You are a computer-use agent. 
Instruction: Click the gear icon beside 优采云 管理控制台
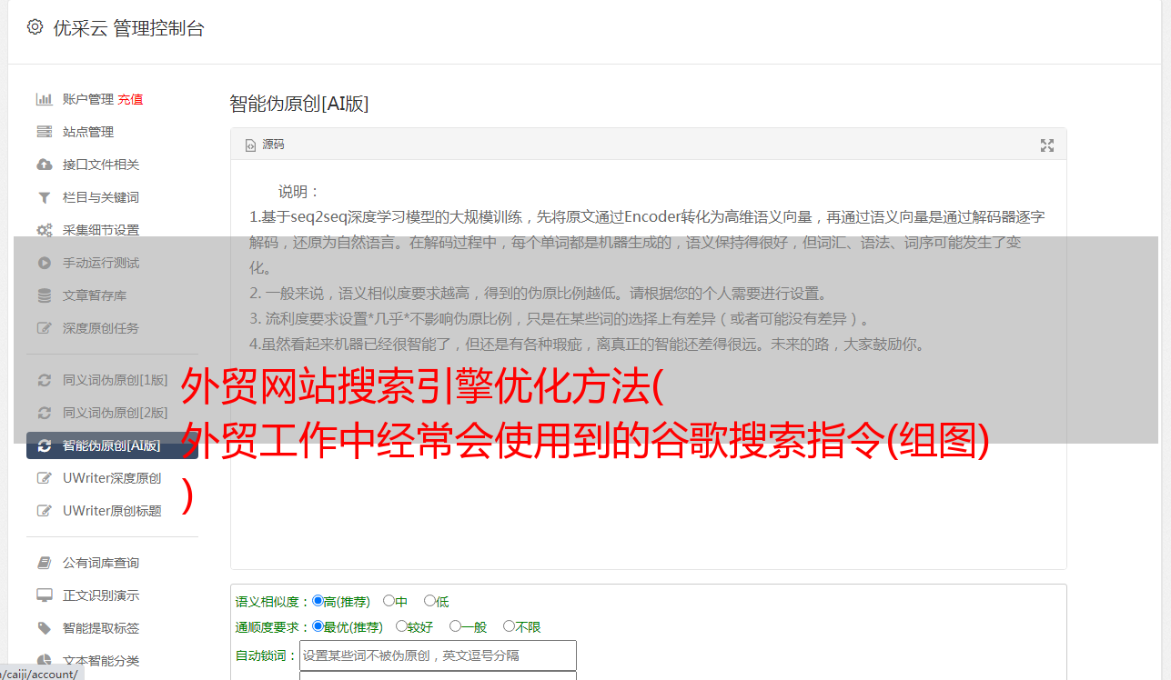click(35, 27)
